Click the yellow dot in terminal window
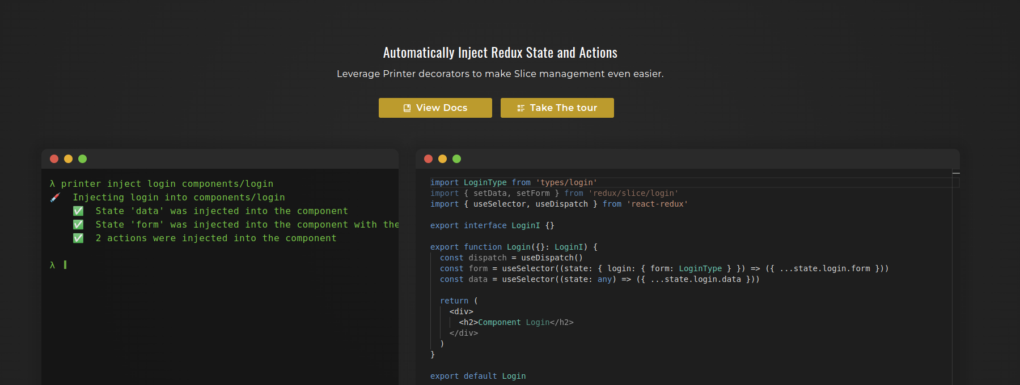The image size is (1020, 385). click(x=68, y=159)
